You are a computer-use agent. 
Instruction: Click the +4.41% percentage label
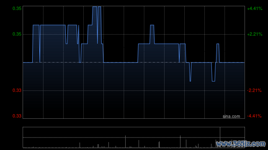(x=255, y=8)
